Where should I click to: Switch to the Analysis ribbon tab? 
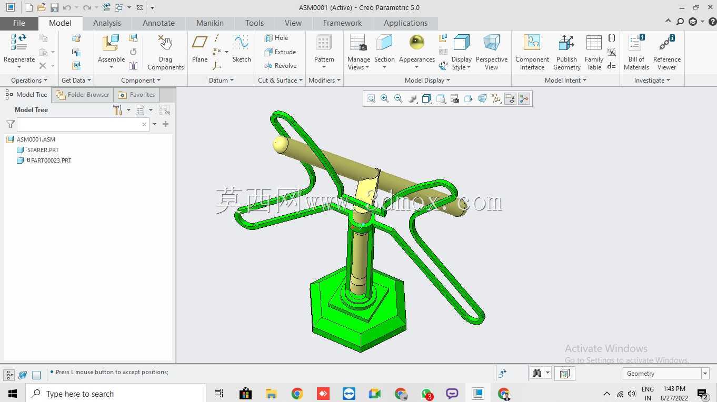tap(107, 23)
